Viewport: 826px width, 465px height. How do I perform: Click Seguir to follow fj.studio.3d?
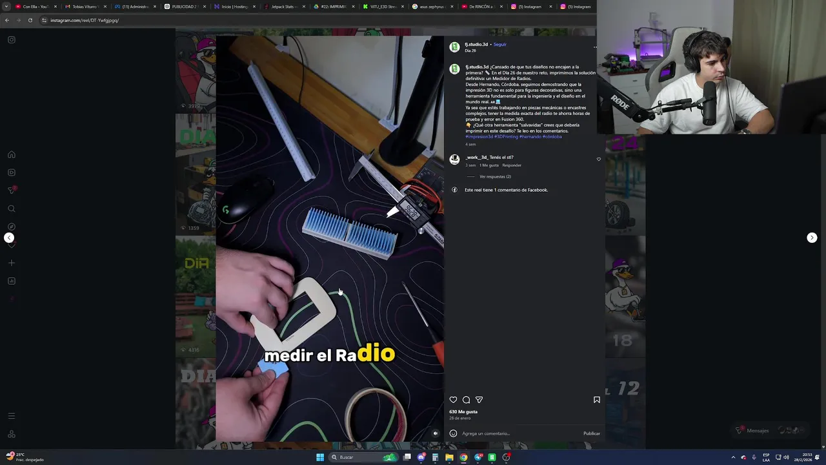[500, 45]
